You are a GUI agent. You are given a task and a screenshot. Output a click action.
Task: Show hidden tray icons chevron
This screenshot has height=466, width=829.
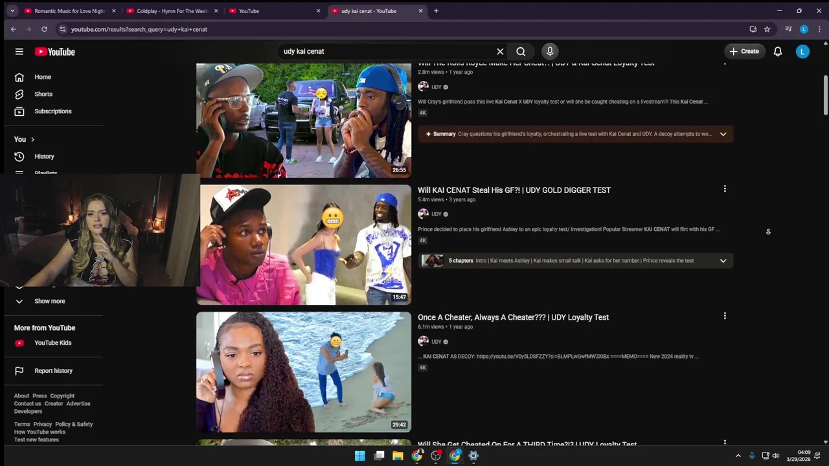tap(738, 456)
